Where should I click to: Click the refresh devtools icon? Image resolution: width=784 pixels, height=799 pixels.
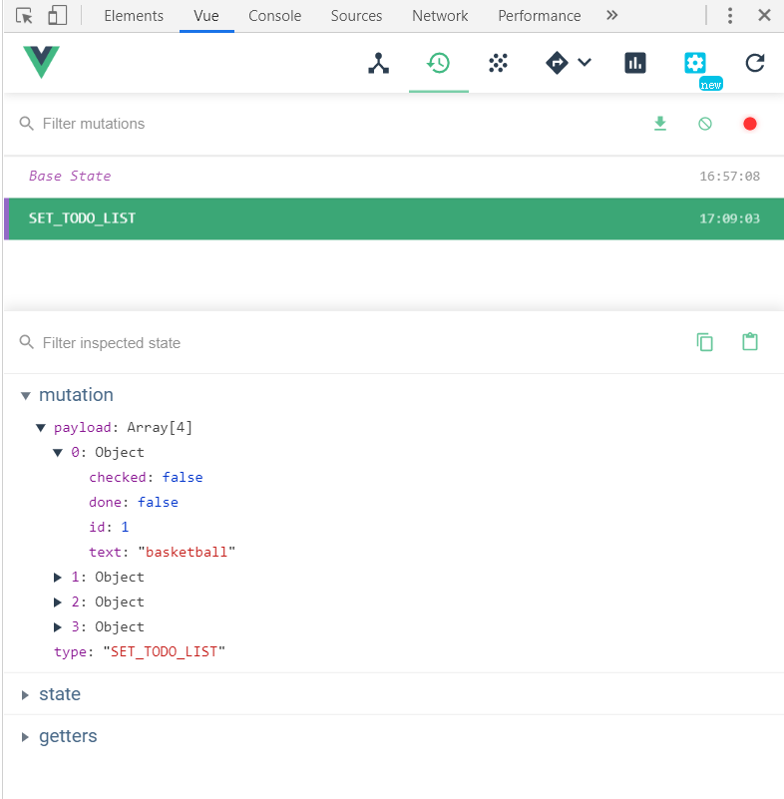pos(755,63)
